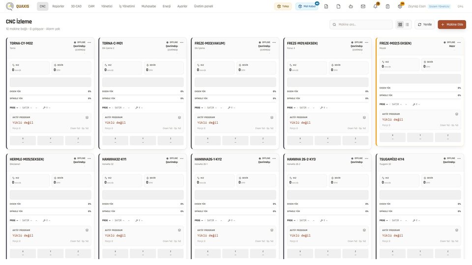Click the TORNA-CY-M02 machine title
The width and height of the screenshot is (472, 265).
21,43
